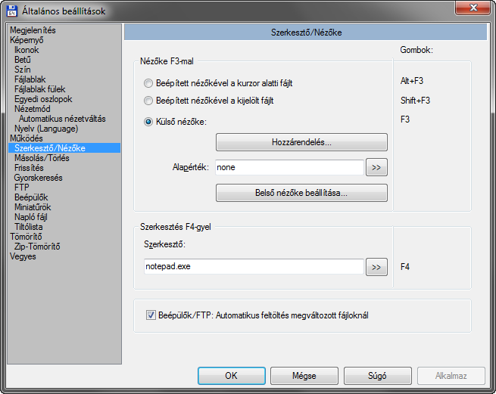Cancel with the Mégse button
The image size is (496, 394).
coord(304,376)
